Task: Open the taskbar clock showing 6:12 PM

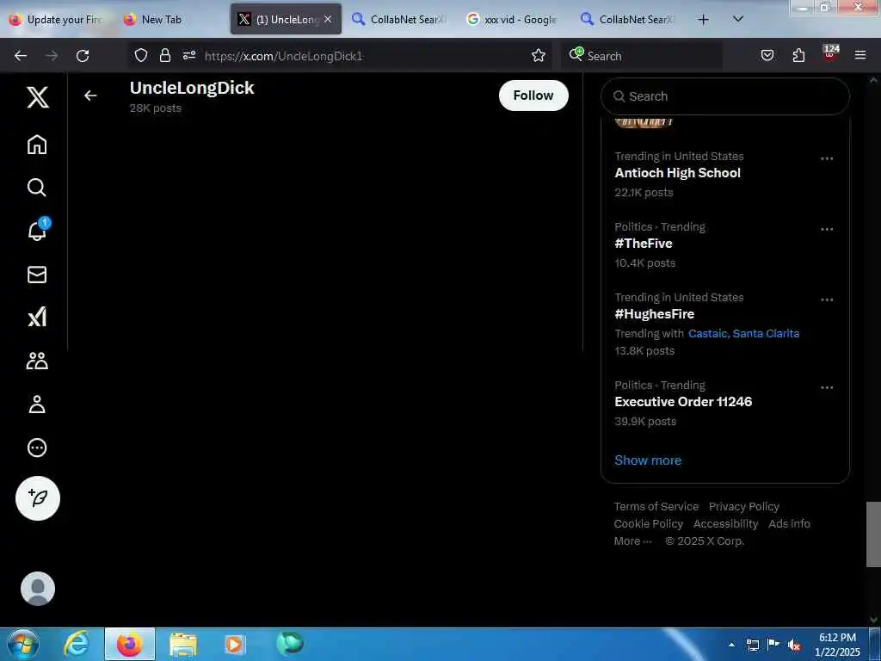Action: point(837,645)
